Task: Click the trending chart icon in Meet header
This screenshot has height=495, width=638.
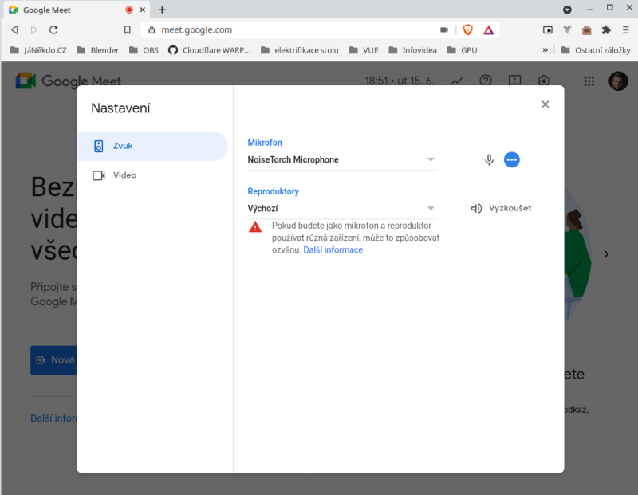Action: tap(456, 81)
